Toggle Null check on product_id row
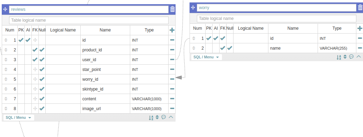This screenshot has height=137, width=363. click(42, 50)
